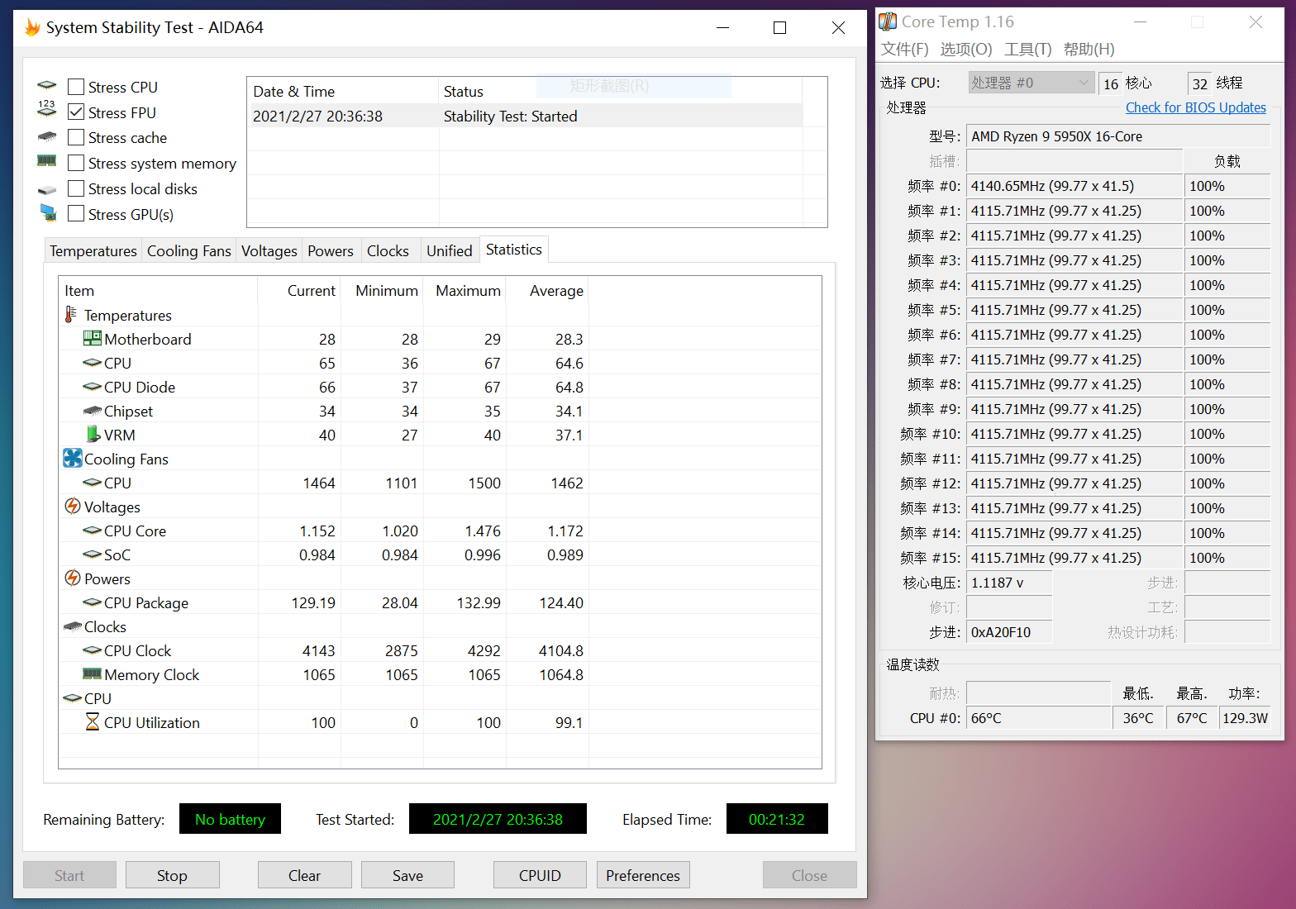Open the Voltages tab
The width and height of the screenshot is (1296, 909).
[269, 250]
